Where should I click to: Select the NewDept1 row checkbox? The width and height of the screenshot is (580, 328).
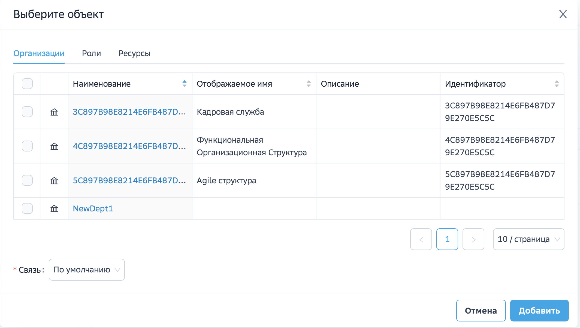[x=27, y=208]
